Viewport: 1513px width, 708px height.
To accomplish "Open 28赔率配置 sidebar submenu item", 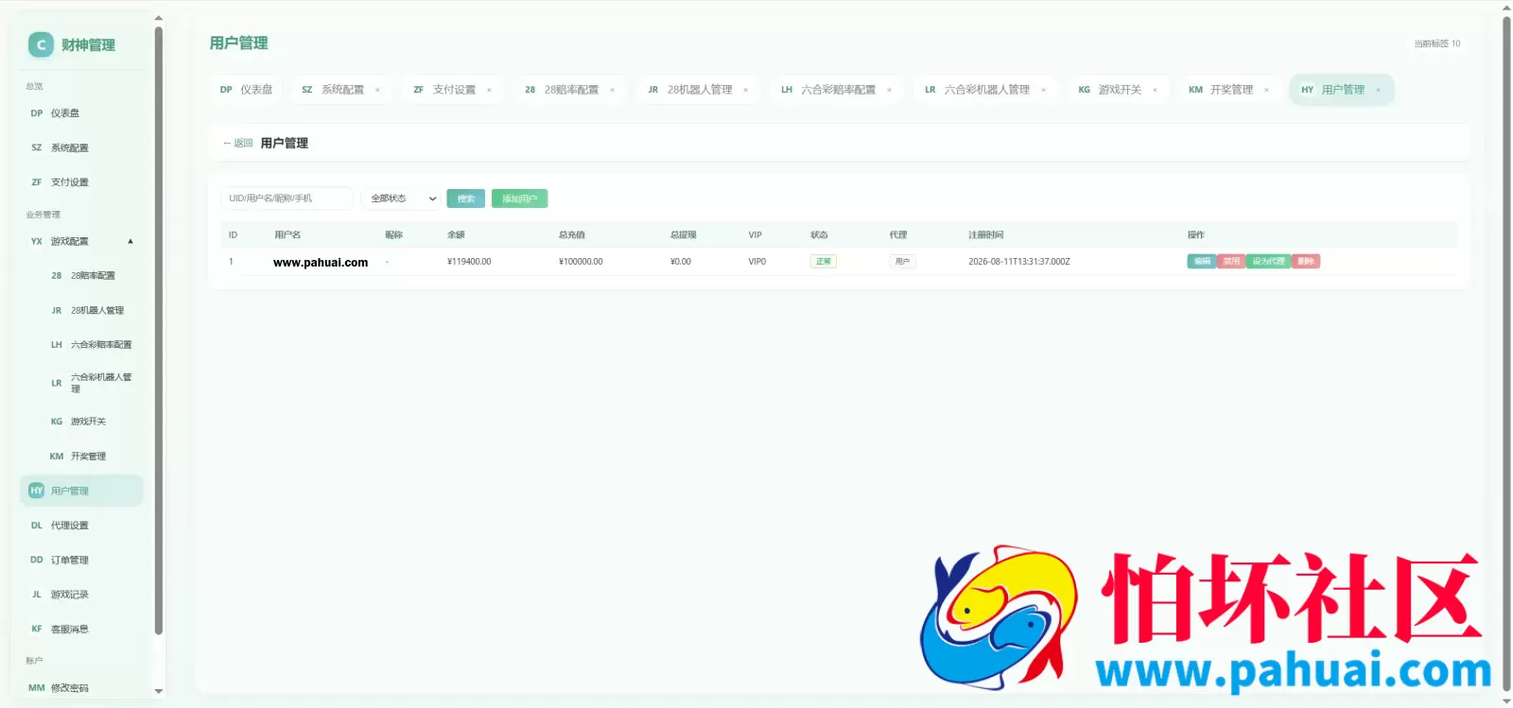I will [x=91, y=276].
